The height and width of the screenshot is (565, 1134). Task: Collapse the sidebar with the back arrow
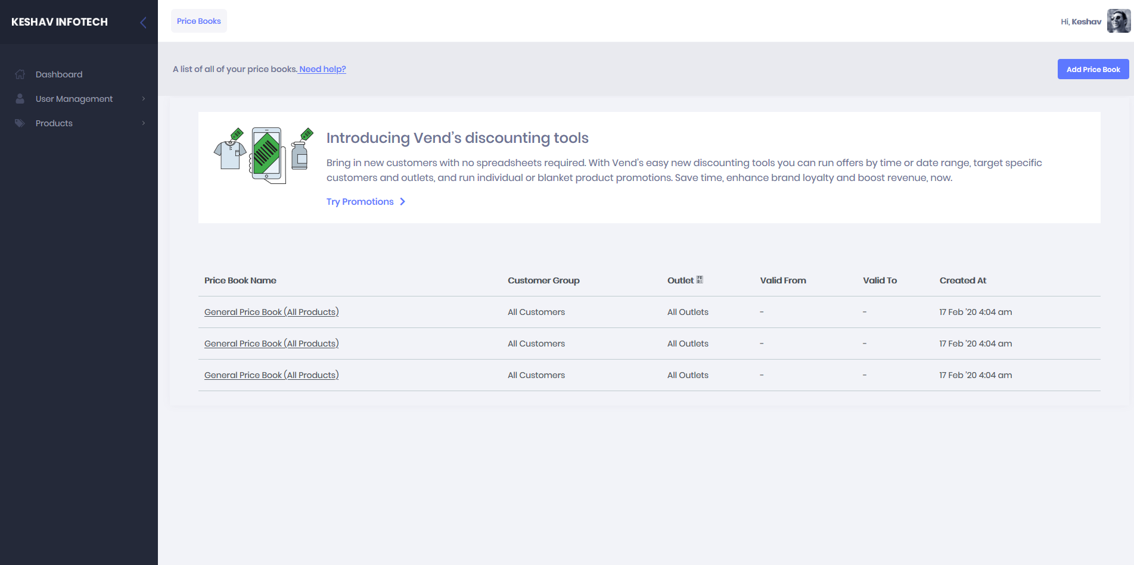(143, 23)
